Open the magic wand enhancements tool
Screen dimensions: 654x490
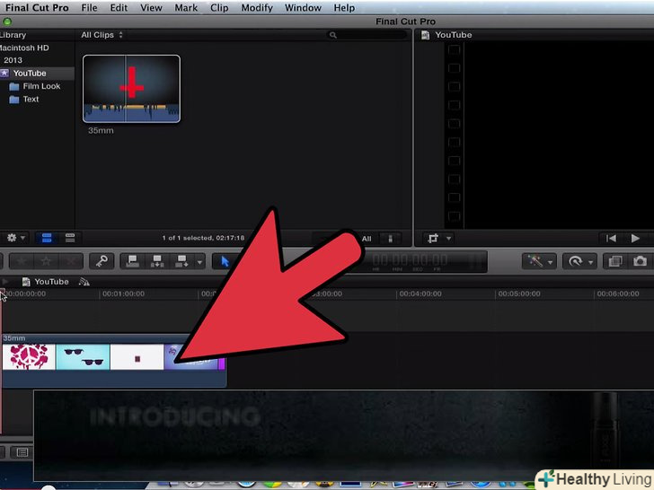click(x=535, y=261)
